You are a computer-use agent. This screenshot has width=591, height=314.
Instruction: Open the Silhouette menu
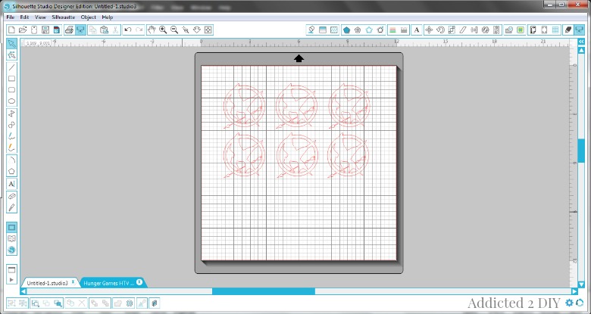(x=64, y=17)
